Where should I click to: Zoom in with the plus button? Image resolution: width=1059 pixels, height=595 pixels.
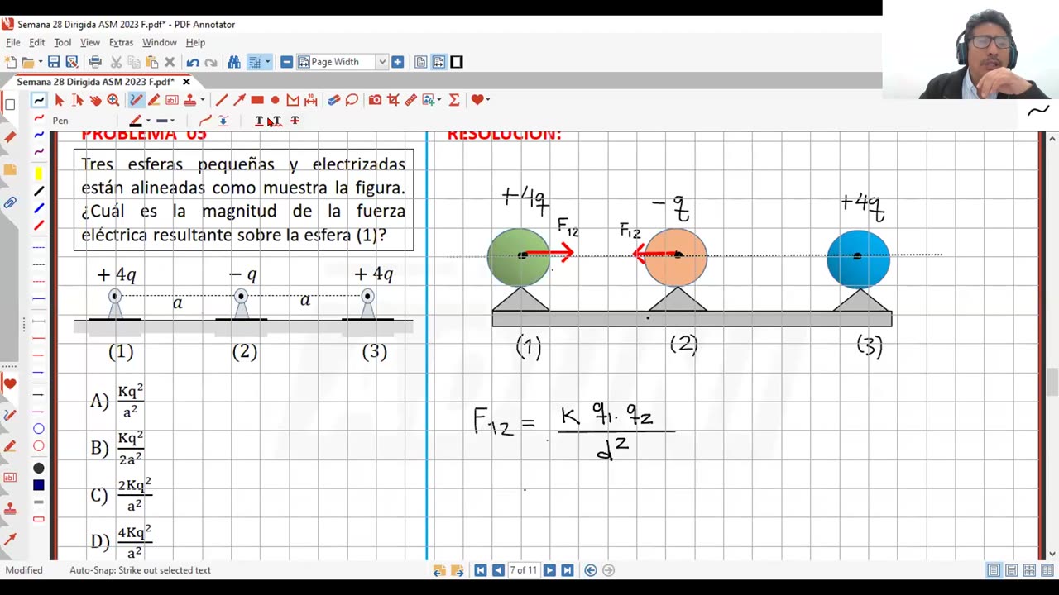pyautogui.click(x=398, y=62)
